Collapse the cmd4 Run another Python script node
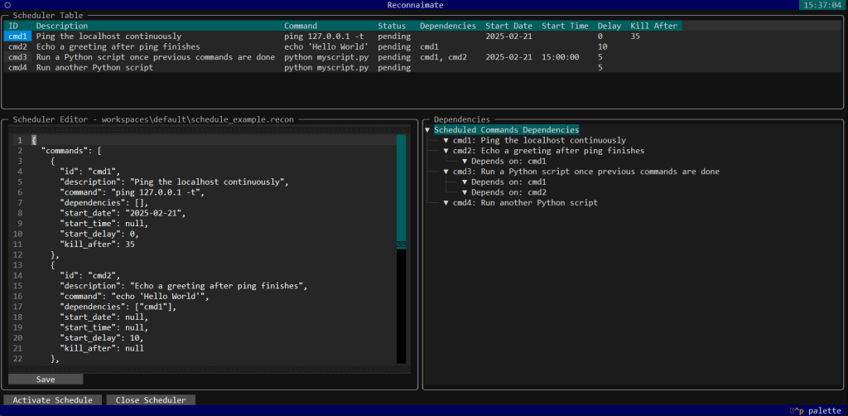 [x=446, y=203]
